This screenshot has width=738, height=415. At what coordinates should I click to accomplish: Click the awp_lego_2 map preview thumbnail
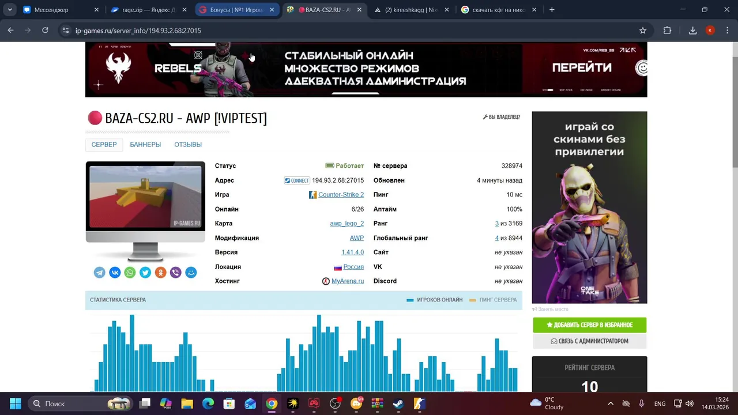coord(145,197)
